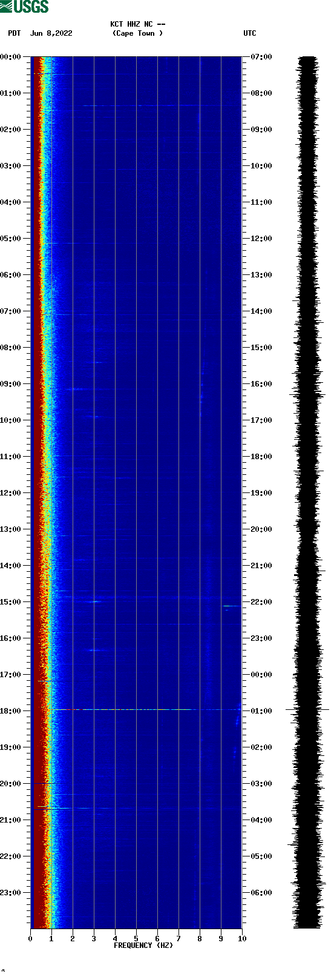Click frequency axis tick label '3'
334x977 pixels.
pos(94,939)
